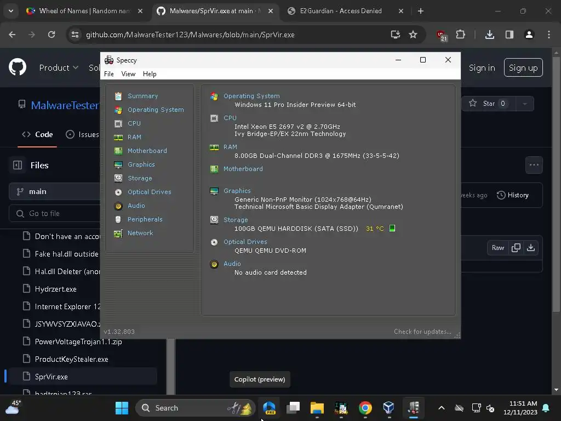Switch to E2Guardian Access Denied tab
This screenshot has width=561, height=421.
[x=341, y=11]
